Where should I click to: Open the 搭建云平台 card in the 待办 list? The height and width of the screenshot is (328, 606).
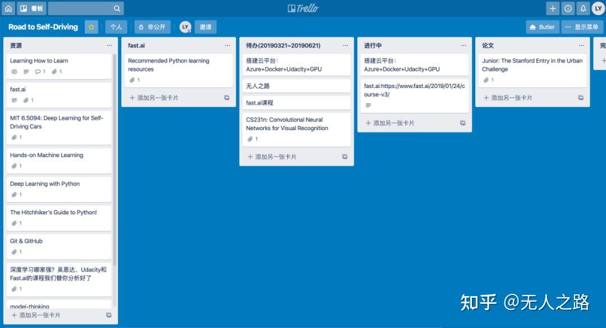pyautogui.click(x=296, y=64)
